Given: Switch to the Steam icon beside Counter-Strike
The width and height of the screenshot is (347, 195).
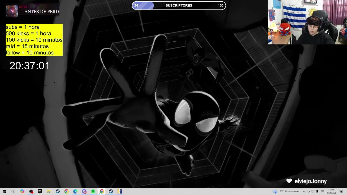Looking at the screenshot, I should click(111, 191).
